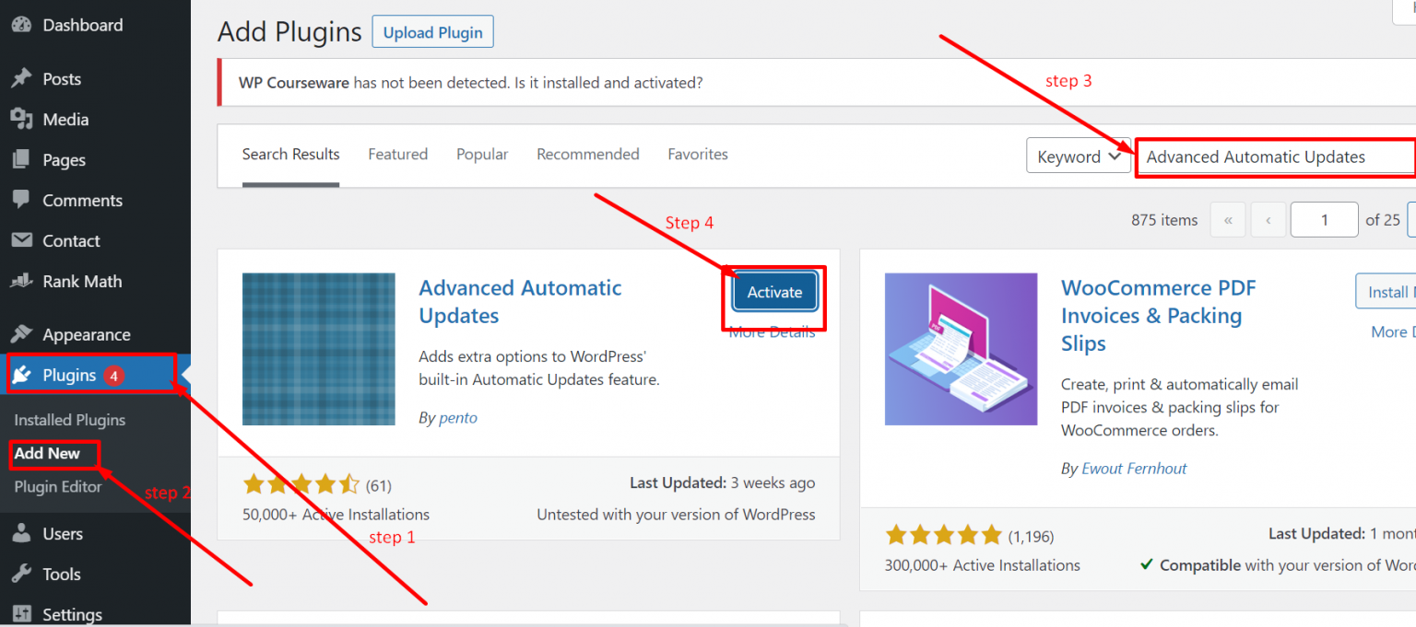Viewport: 1416px width, 627px height.
Task: Open the Users sidebar section
Action: [20, 533]
